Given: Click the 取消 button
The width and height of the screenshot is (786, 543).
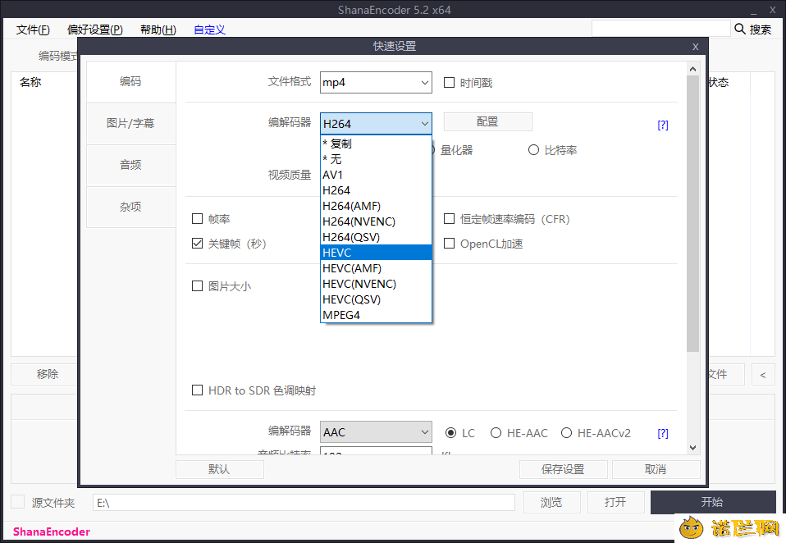Looking at the screenshot, I should coord(656,469).
